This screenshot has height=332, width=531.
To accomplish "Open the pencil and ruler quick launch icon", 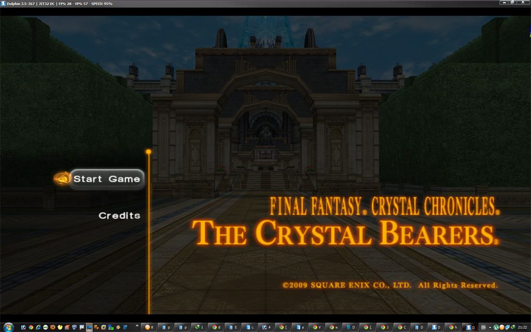I will coord(118,327).
